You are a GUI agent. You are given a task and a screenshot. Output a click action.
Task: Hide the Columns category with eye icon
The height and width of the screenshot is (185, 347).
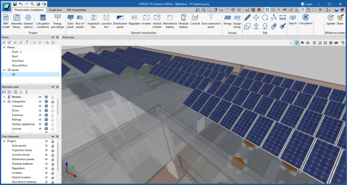[40, 106]
